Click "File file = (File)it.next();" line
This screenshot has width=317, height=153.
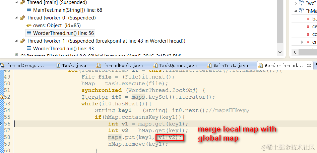(x=128, y=77)
